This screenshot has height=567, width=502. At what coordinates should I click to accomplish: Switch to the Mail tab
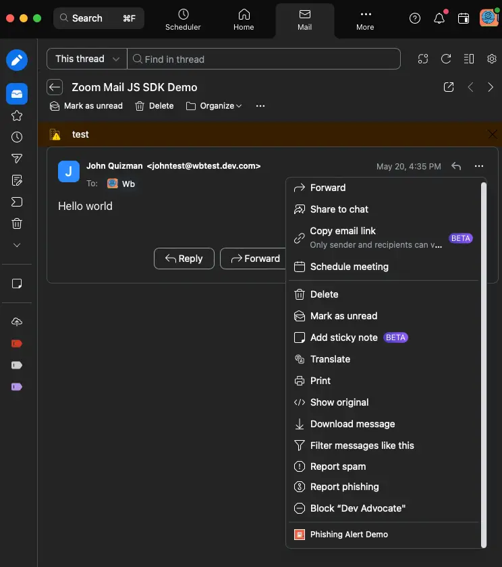pos(304,18)
